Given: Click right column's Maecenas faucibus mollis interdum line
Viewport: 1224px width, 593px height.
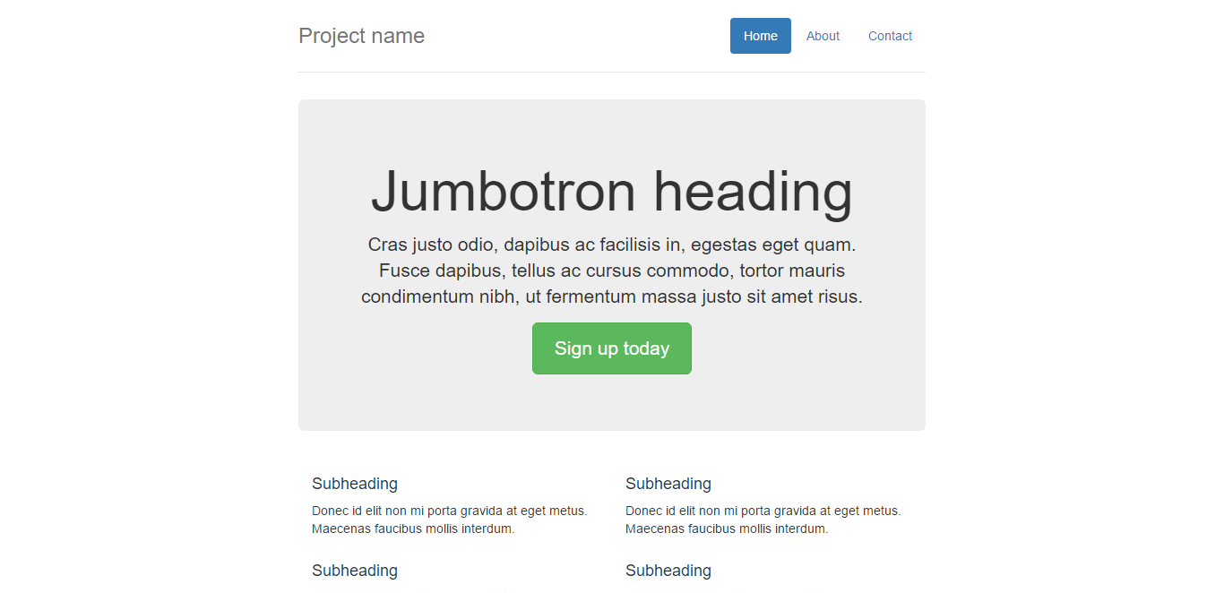Looking at the screenshot, I should click(x=727, y=529).
